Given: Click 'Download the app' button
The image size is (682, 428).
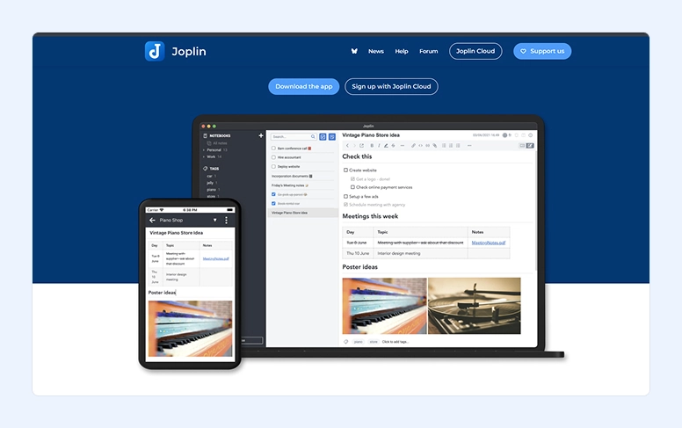Looking at the screenshot, I should 303,86.
